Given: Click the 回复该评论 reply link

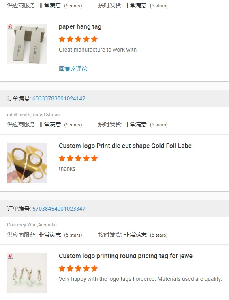Looking at the screenshot, I should tap(73, 69).
